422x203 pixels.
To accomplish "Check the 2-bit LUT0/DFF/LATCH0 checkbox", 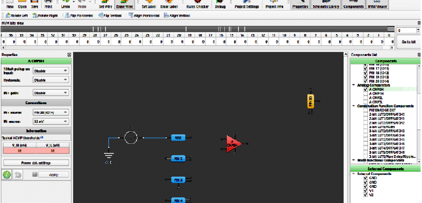I will coord(365,115).
